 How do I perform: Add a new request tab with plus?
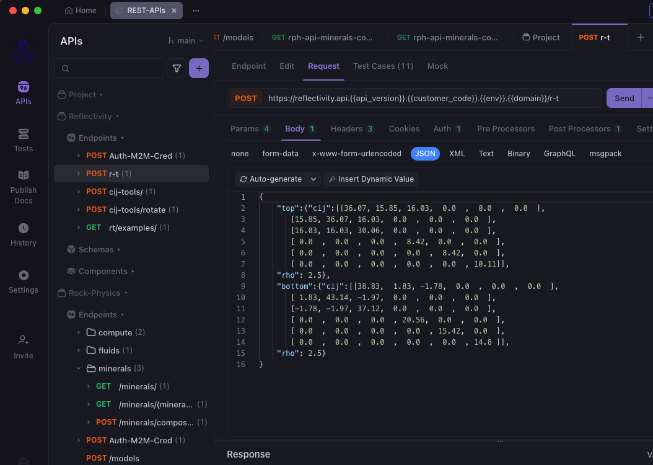click(641, 37)
